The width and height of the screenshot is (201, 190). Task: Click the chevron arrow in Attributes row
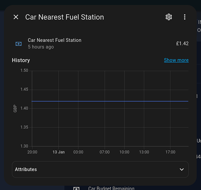pyautogui.click(x=182, y=169)
